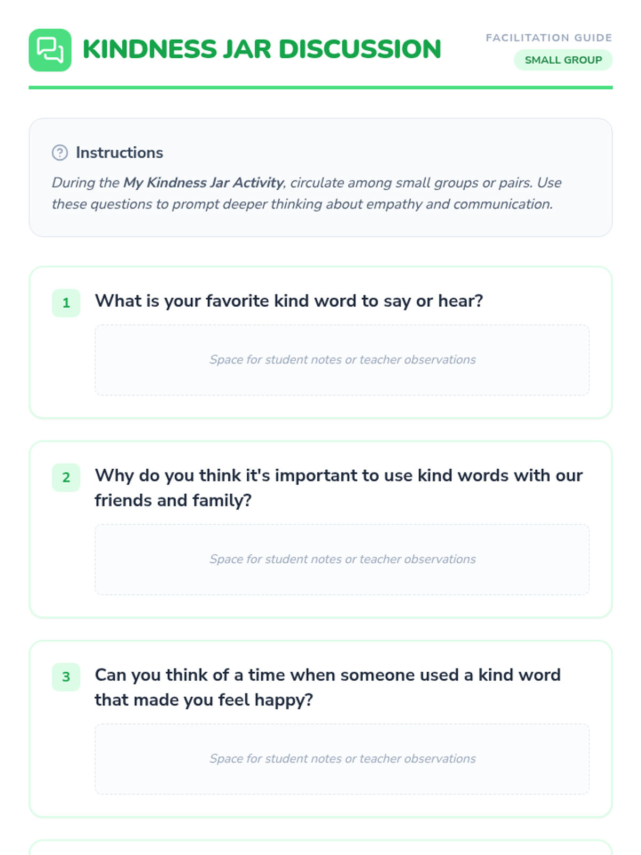The height and width of the screenshot is (855, 641).
Task: Click the bold My Kindness Jar Activity text
Action: tap(203, 183)
